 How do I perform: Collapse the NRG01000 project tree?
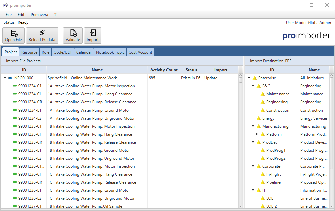point(5,78)
